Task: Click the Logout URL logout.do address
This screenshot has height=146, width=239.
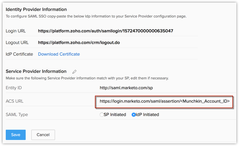Action: 79,43
